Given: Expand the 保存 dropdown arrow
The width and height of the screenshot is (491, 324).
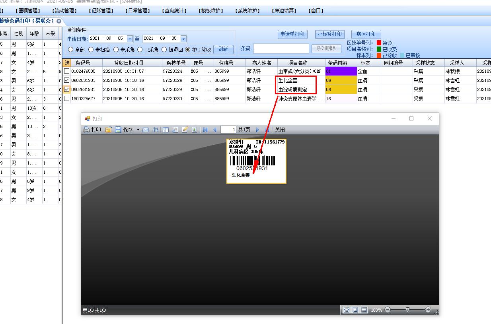Looking at the screenshot, I should (x=138, y=130).
